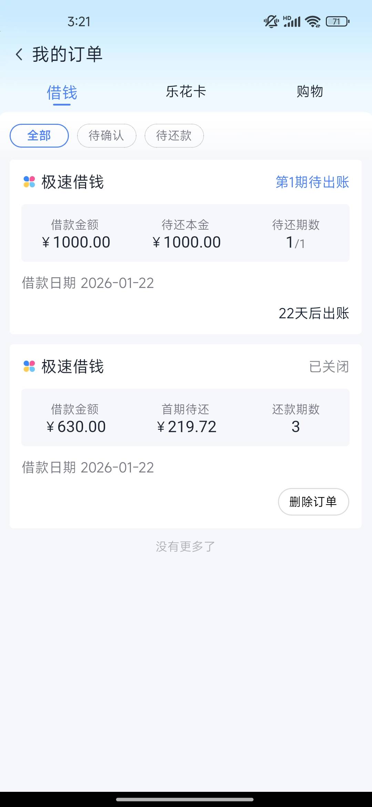
Task: Switch to the 借钱 tab
Action: pos(62,92)
